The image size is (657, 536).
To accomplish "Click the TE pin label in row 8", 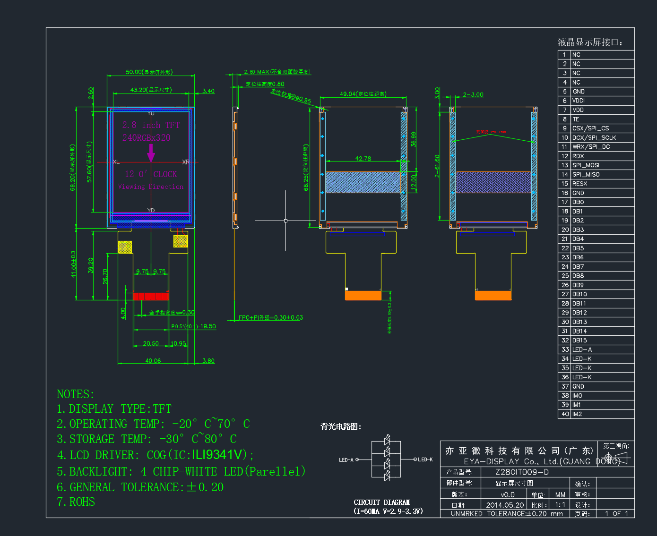I will [x=576, y=119].
